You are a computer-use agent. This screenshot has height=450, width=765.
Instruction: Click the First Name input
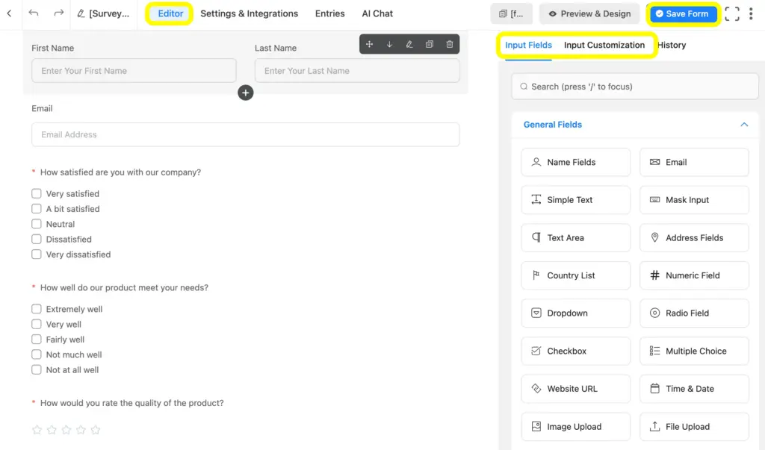coord(134,71)
